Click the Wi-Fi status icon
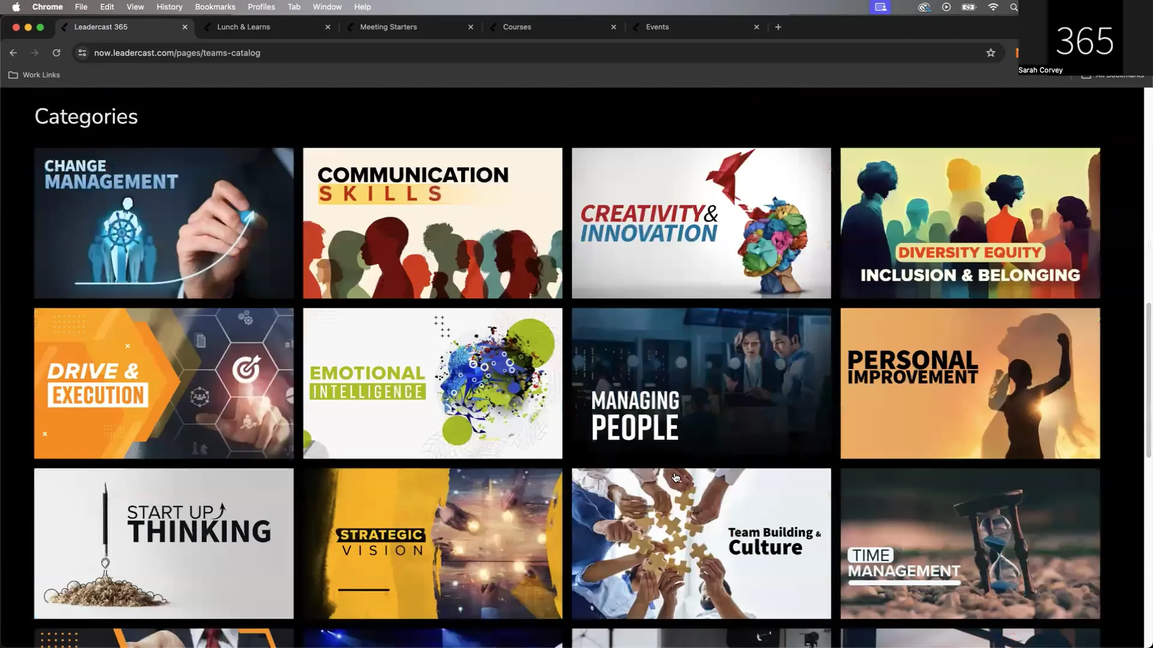1153x648 pixels. (x=993, y=7)
